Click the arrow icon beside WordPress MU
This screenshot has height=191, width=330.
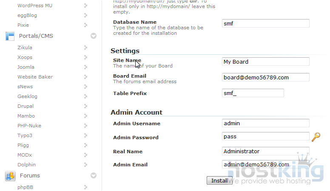pyautogui.click(x=85, y=6)
